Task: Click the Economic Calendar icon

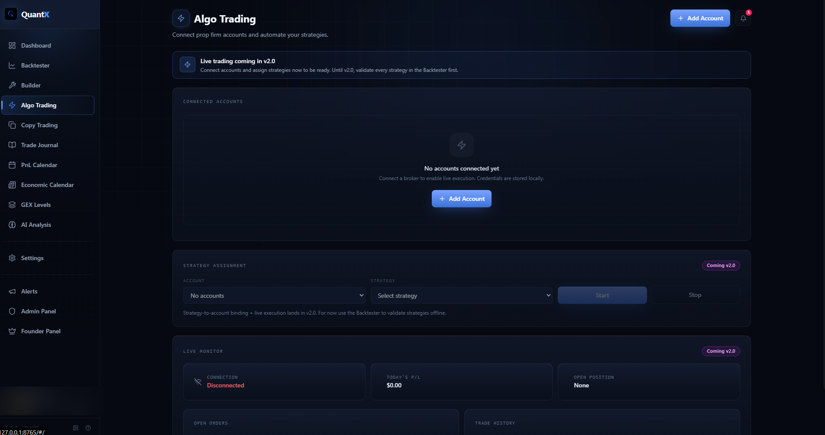Action: pyautogui.click(x=12, y=185)
